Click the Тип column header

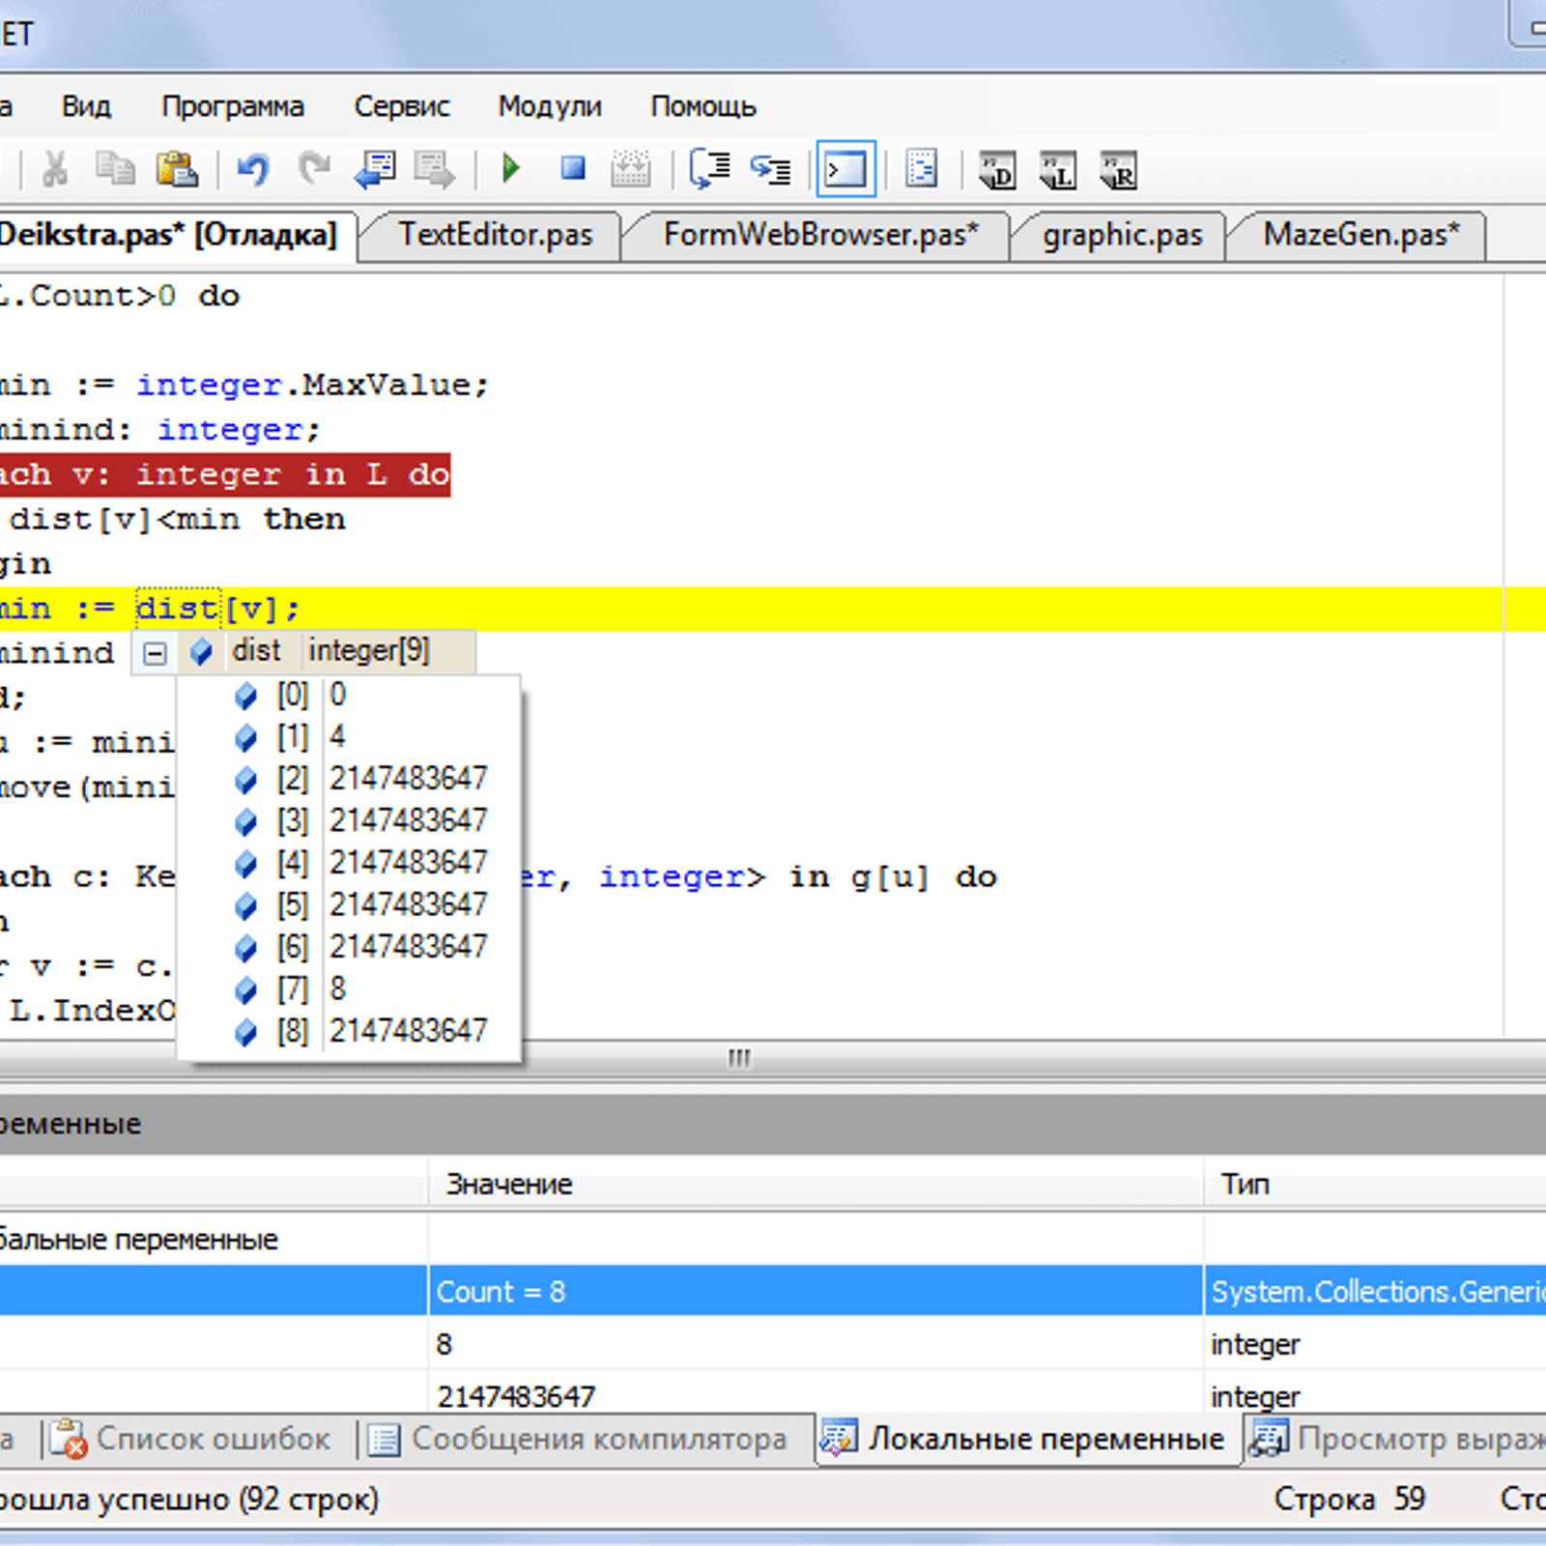click(1375, 1184)
